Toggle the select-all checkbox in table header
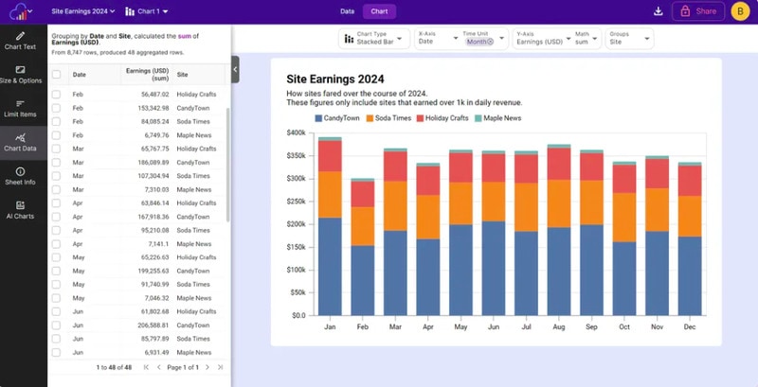758x387 pixels. (57, 74)
